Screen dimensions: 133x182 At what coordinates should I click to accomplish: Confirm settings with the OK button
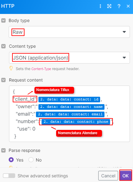tap(126, 175)
